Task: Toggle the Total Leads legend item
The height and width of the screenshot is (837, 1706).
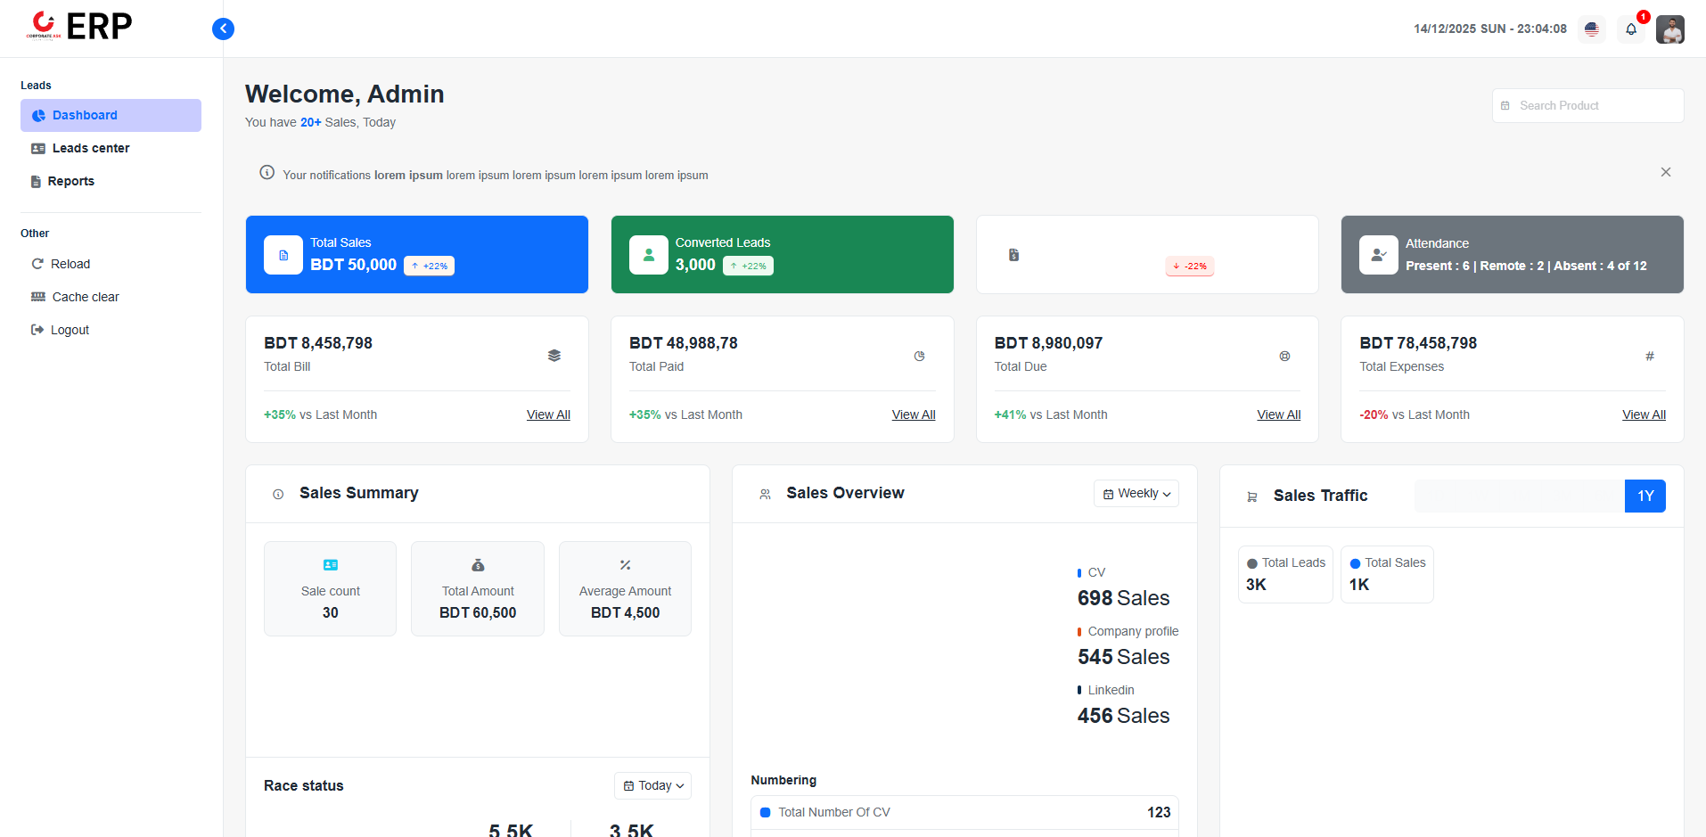Action: (1285, 563)
